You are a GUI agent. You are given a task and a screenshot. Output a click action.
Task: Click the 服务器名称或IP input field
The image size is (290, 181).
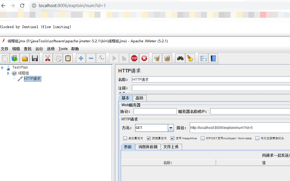tap(250, 111)
